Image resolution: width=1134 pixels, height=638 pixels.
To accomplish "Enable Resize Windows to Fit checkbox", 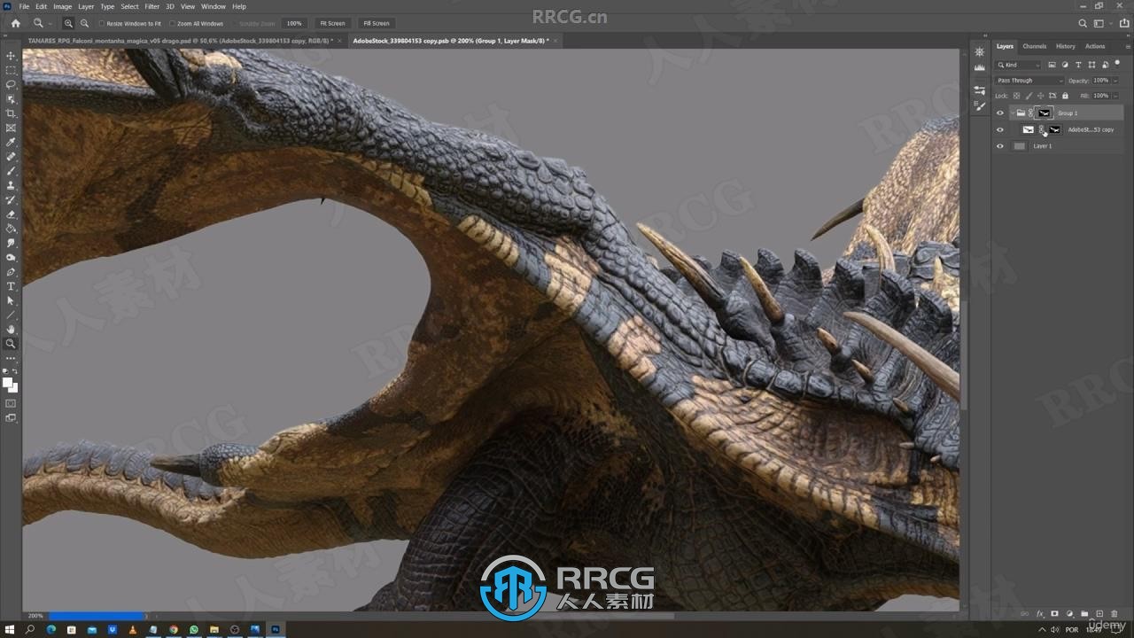I will (x=101, y=23).
